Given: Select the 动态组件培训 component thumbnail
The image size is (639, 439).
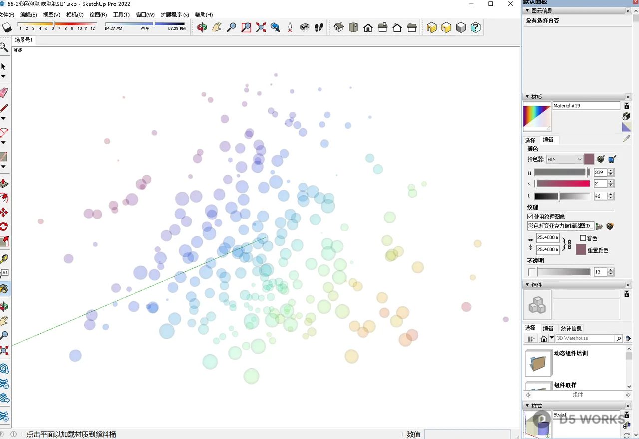Looking at the screenshot, I should coord(538,363).
